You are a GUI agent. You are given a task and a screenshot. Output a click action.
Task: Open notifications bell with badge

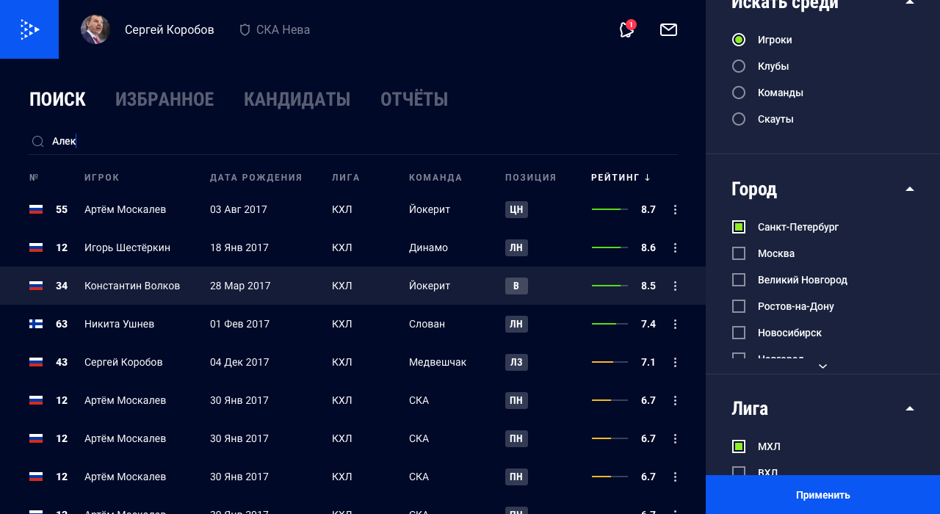(626, 29)
